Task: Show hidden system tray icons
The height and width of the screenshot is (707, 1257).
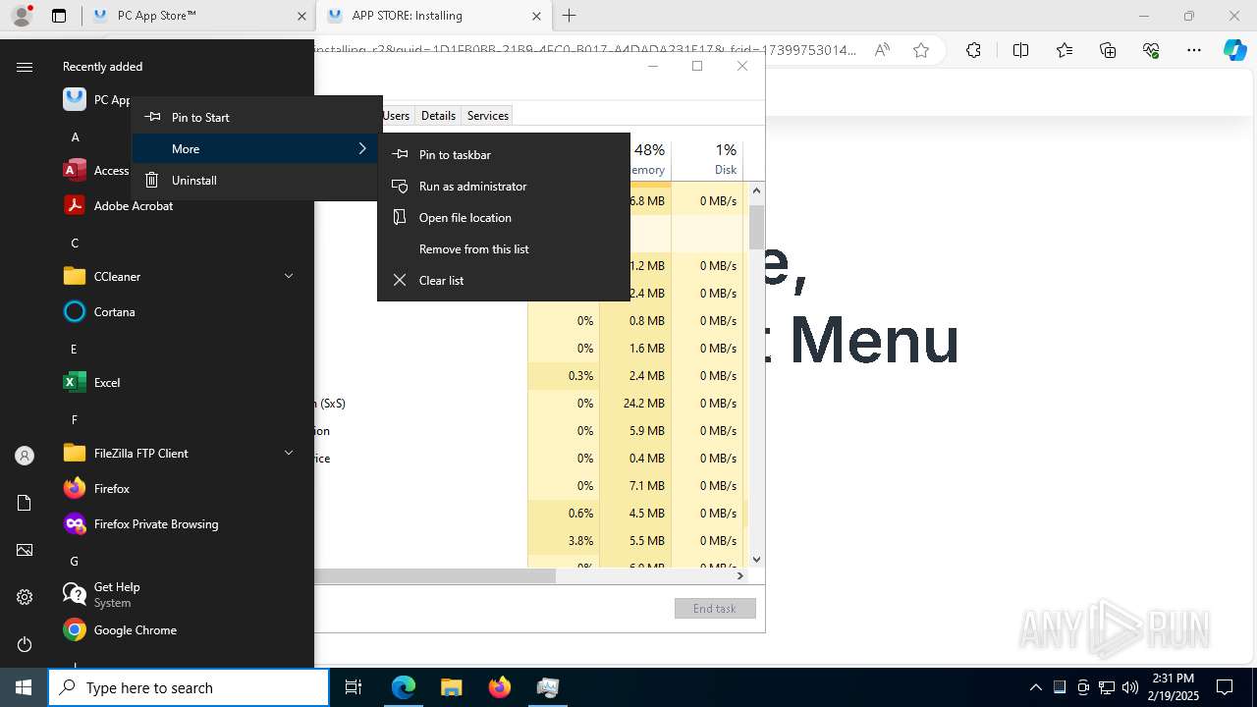Action: 1036,687
